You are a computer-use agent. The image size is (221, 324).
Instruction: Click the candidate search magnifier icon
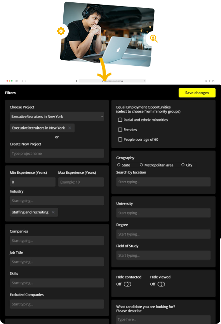(x=154, y=39)
